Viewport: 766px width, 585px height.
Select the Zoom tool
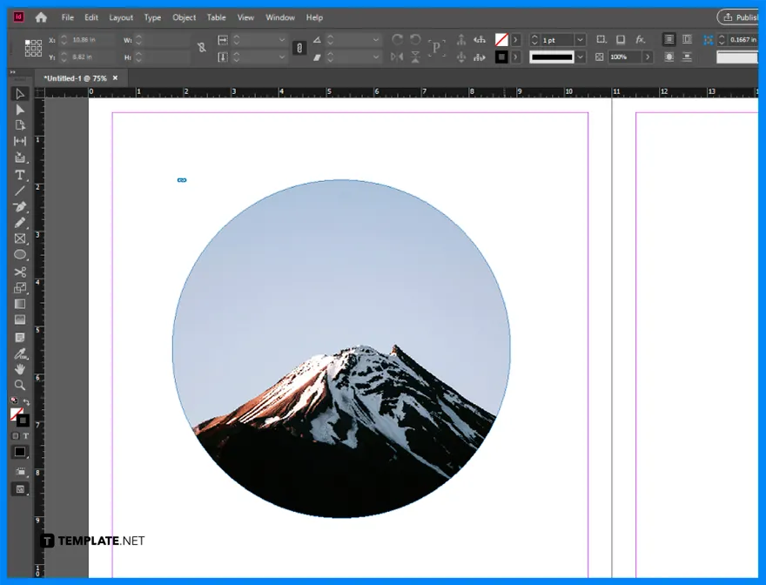(x=20, y=386)
